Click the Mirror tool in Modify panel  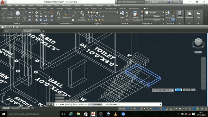[41, 16]
